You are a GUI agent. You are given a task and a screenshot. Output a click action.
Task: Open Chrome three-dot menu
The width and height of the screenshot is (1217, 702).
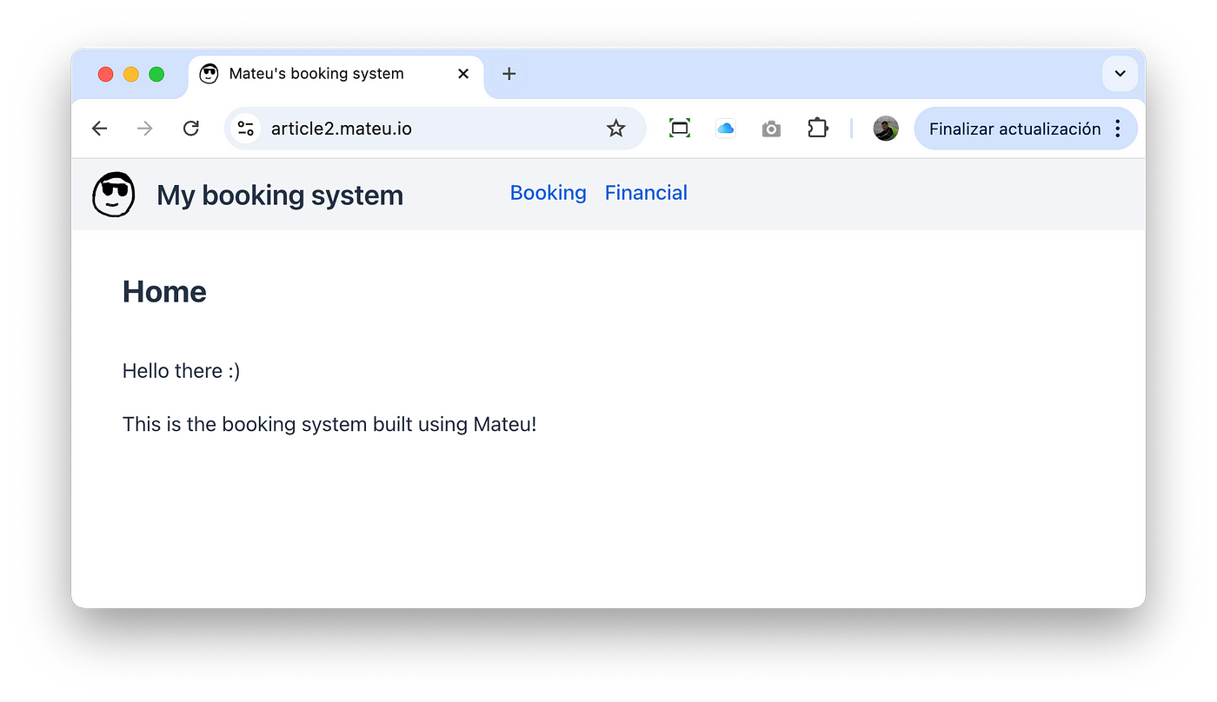click(x=1118, y=129)
